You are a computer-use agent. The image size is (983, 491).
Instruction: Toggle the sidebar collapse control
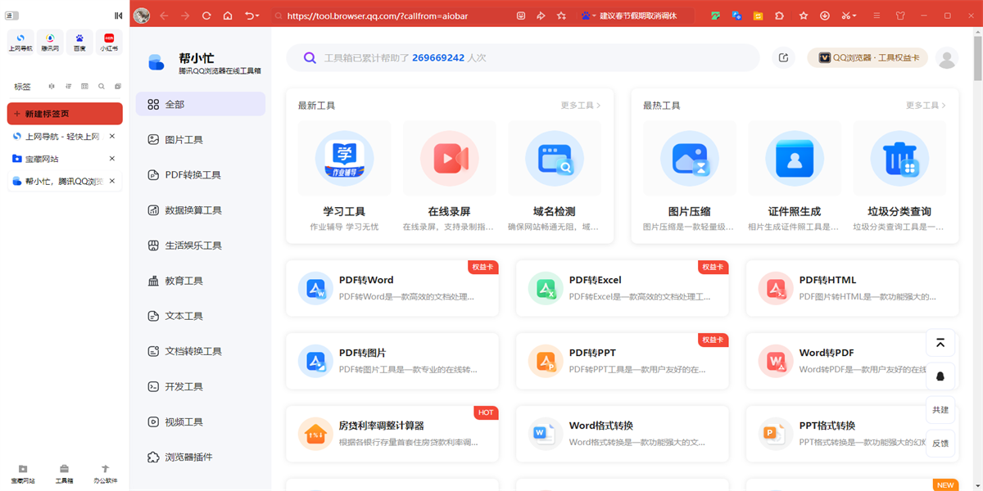118,15
